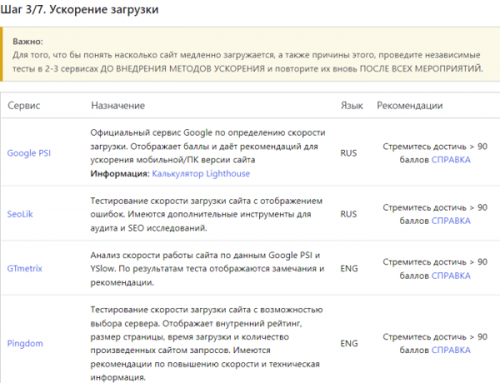The width and height of the screenshot is (500, 383).
Task: Open СПРАВКА link in Pingdom row
Action: point(451,351)
